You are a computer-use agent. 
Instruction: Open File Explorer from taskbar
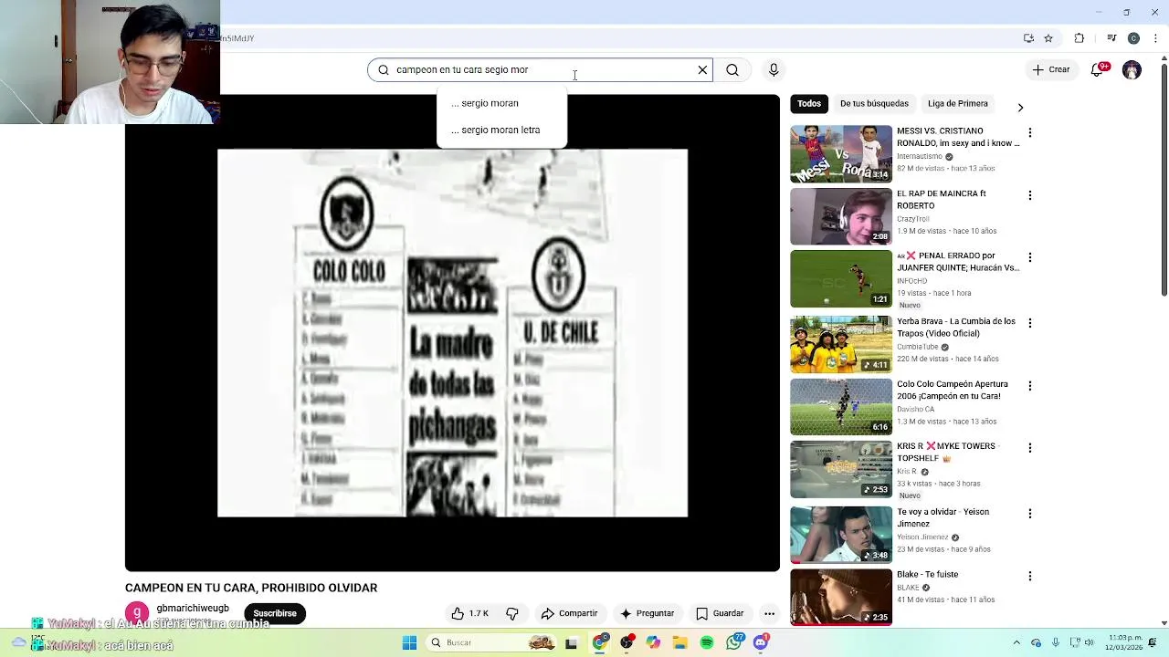(679, 642)
